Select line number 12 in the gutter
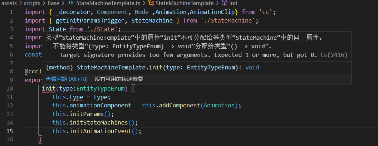378x146 pixels. (x=10, y=105)
